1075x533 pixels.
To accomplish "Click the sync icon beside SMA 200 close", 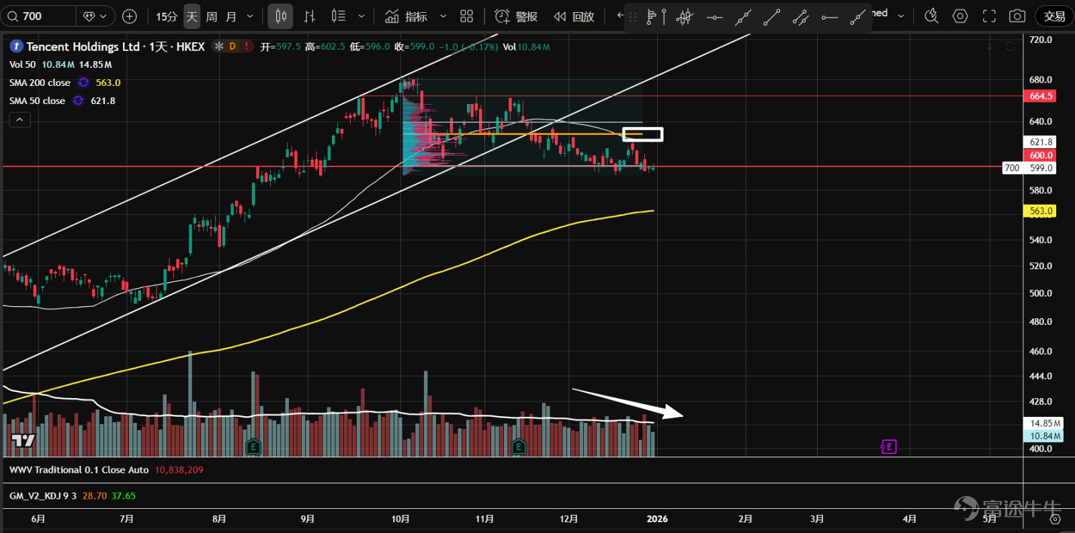I will coord(83,83).
